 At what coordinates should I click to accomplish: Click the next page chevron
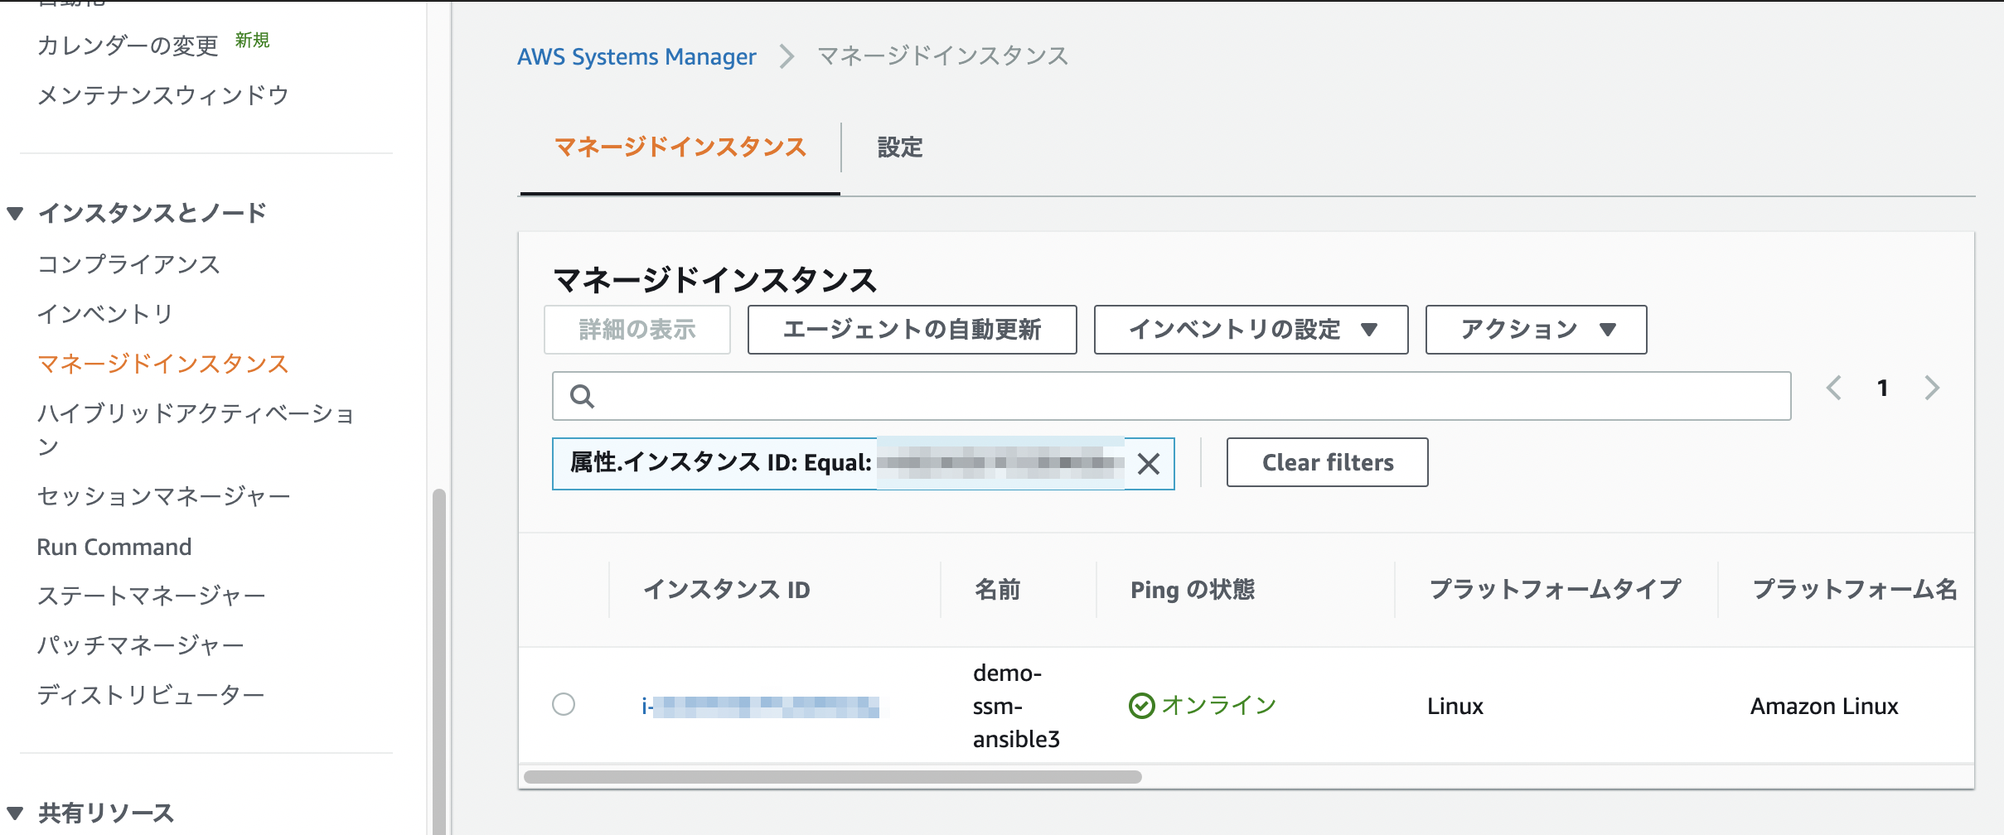(x=1933, y=388)
